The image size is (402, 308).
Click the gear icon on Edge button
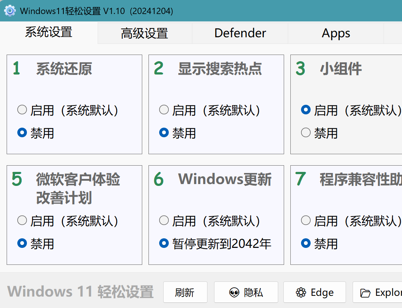(301, 293)
